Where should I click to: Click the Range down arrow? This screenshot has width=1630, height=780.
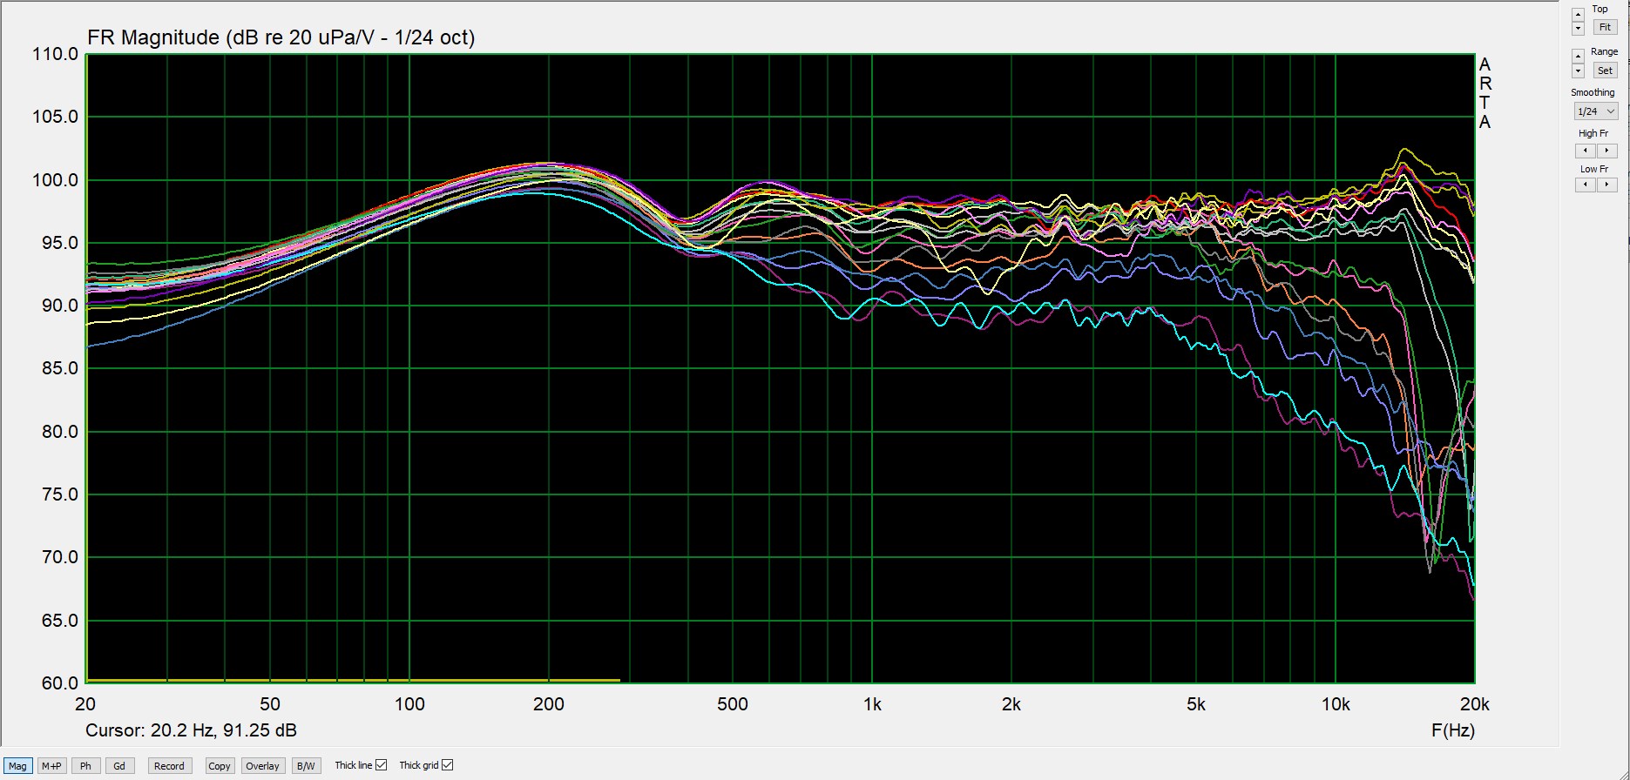coord(1578,71)
